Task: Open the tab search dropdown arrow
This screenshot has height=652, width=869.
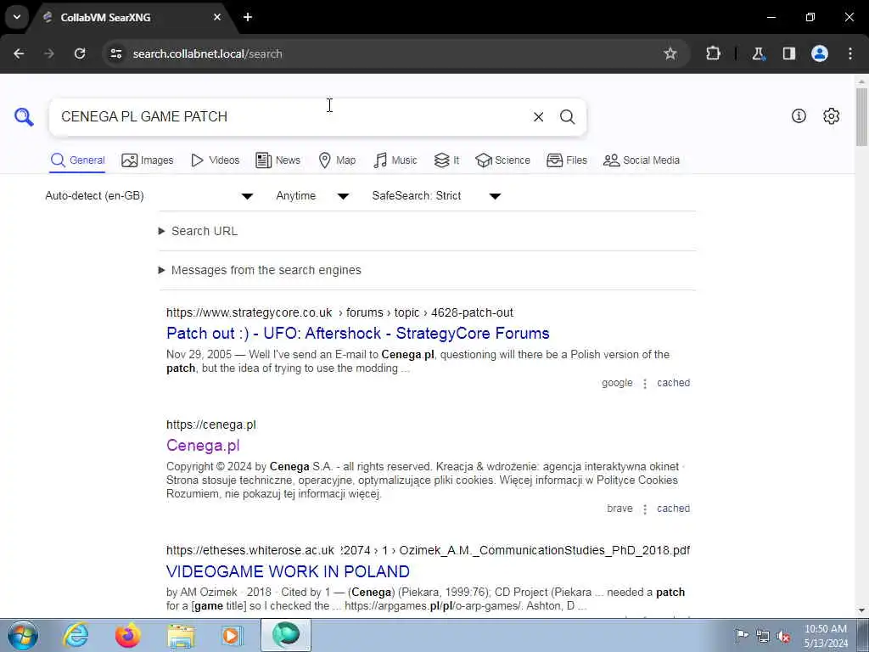Action: (x=17, y=17)
